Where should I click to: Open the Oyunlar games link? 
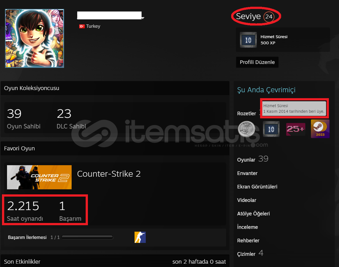point(246,160)
